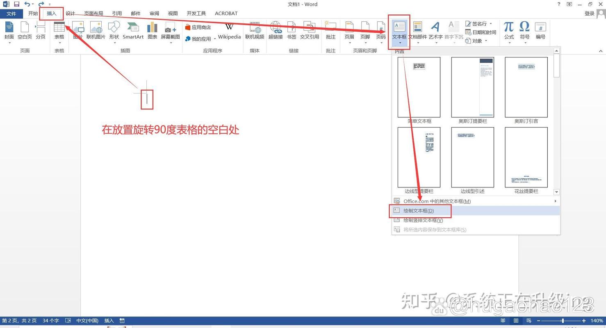This screenshot has width=606, height=328.
Task: Insert a Wikipedia reference
Action: 229,31
